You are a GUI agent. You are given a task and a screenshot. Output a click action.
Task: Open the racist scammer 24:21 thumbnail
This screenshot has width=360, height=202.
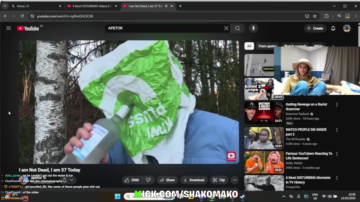[264, 113]
